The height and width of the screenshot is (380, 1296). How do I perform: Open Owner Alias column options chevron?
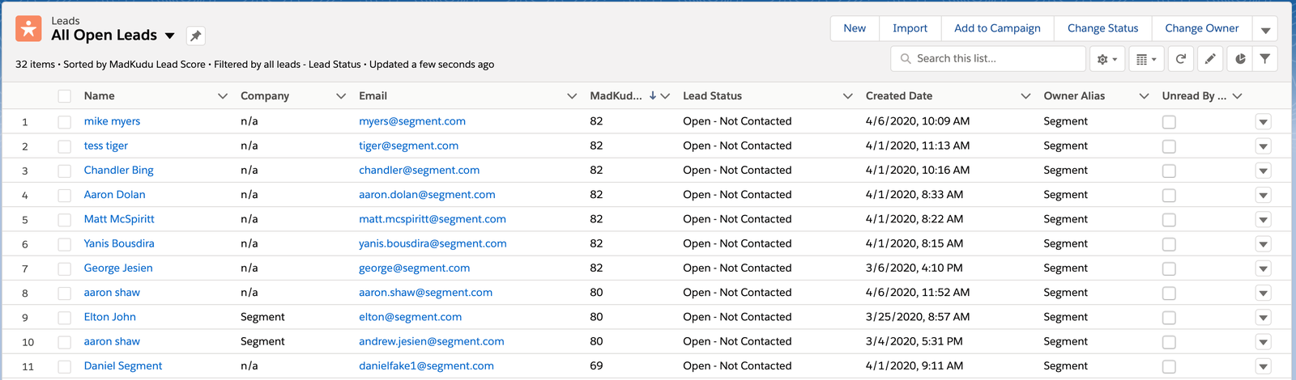[1144, 96]
